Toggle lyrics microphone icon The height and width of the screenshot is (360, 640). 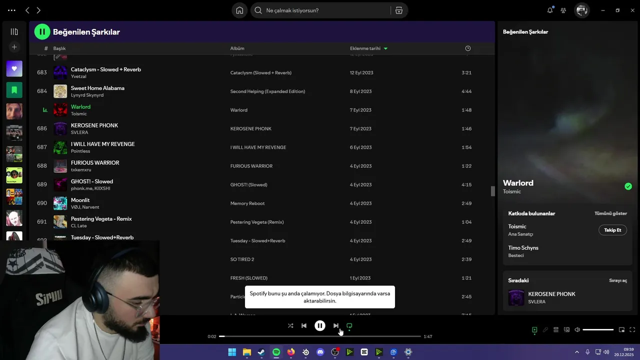point(545,329)
